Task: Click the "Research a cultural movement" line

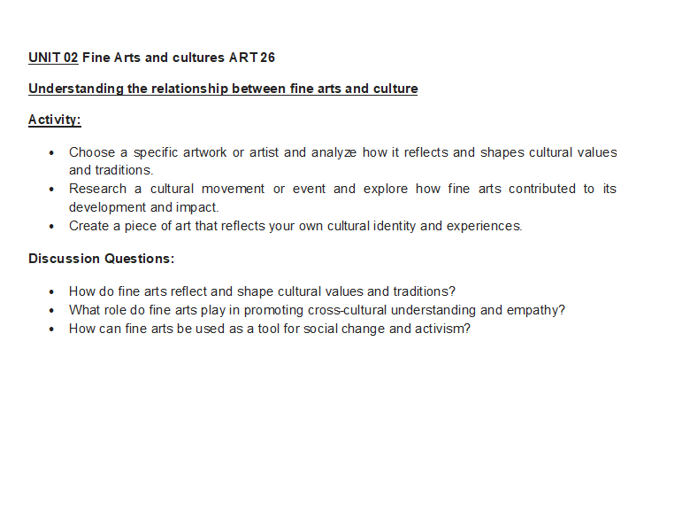Action: [342, 189]
